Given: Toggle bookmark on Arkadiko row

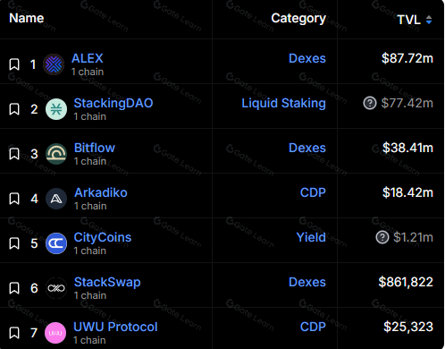Looking at the screenshot, I should (x=14, y=199).
